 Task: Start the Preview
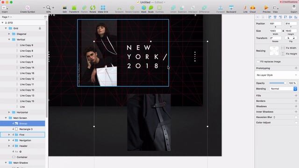click(266, 9)
